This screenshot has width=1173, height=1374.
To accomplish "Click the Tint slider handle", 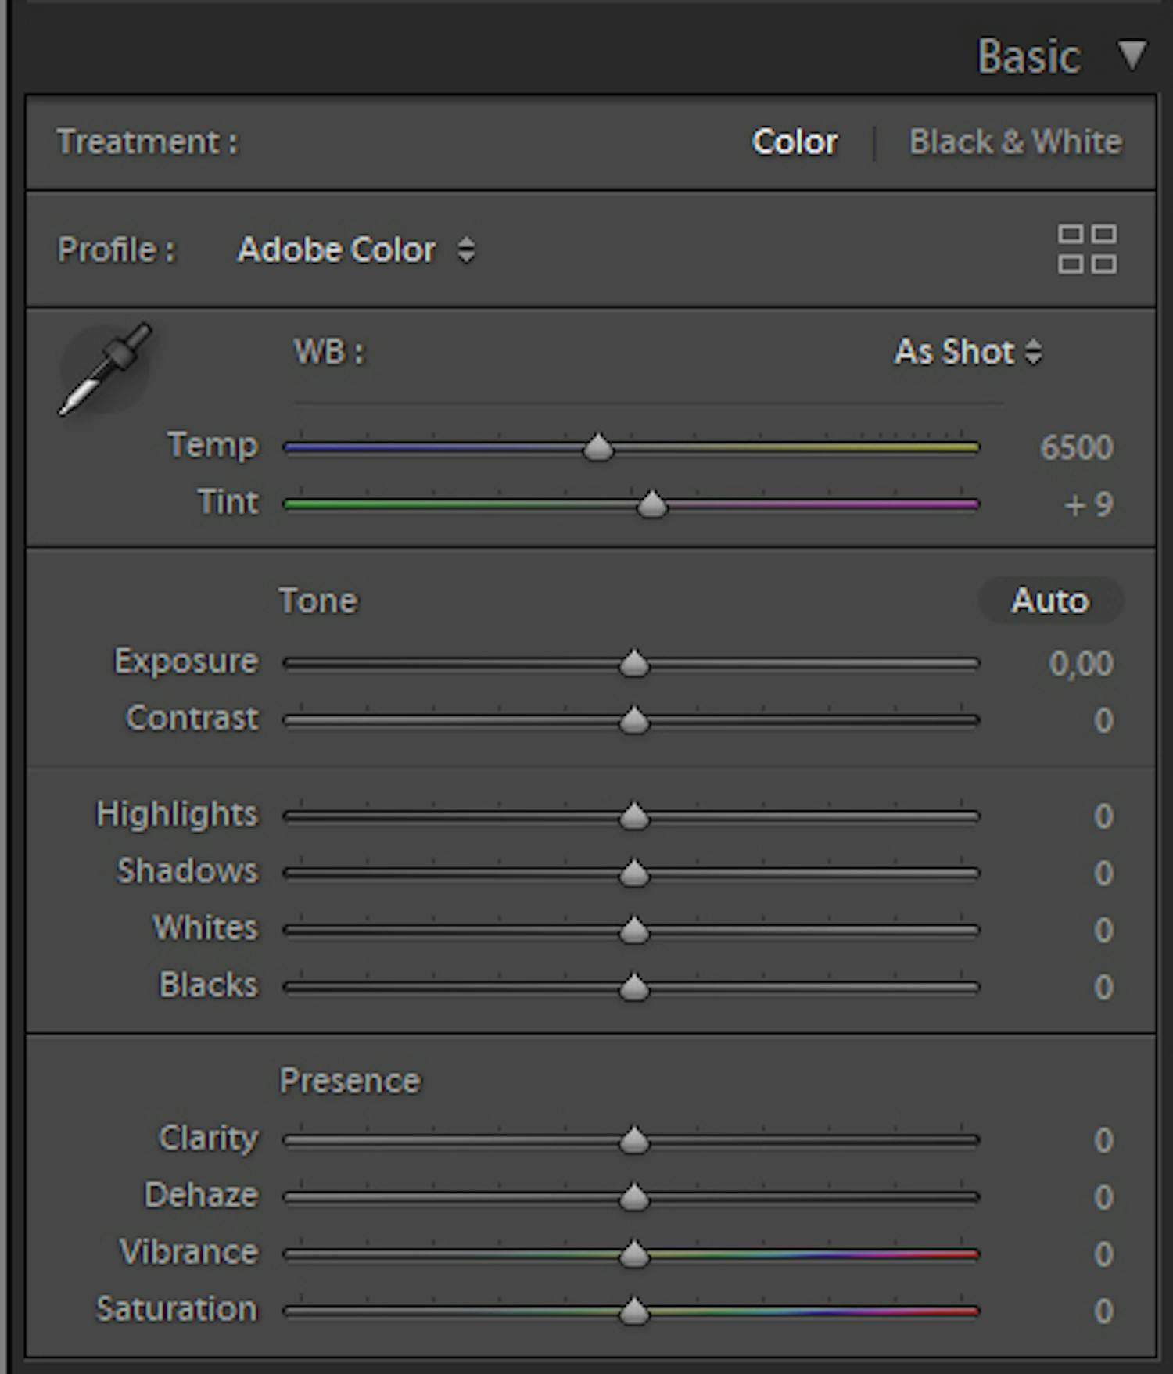I will point(652,504).
